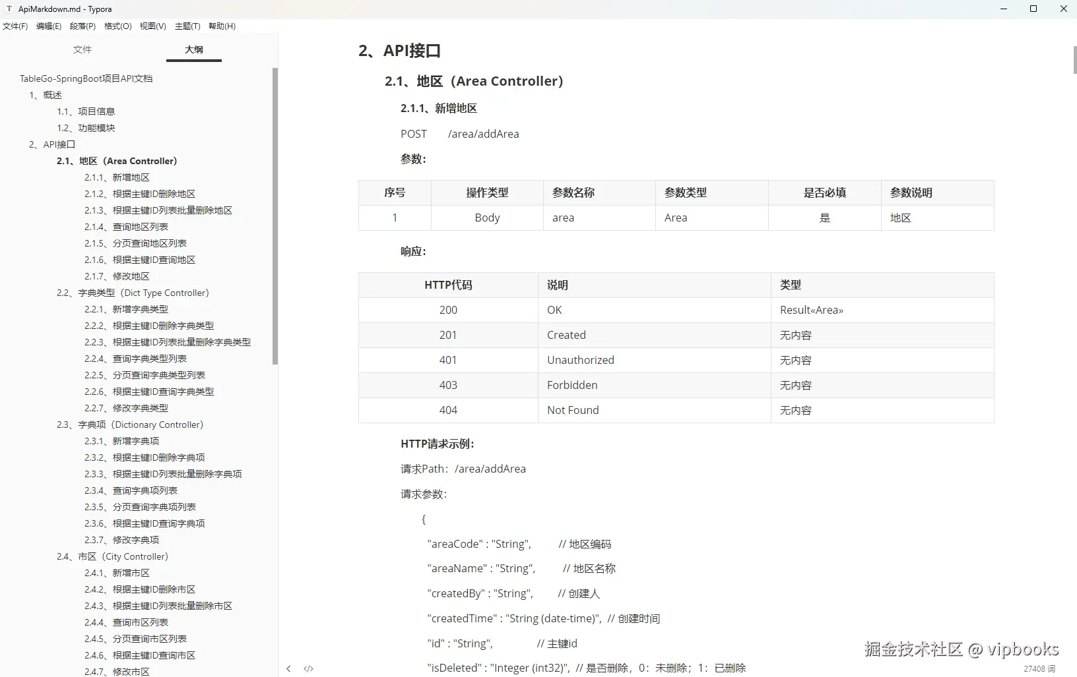Click the Unauthorized cell in response table
This screenshot has height=677, width=1077.
(x=654, y=360)
